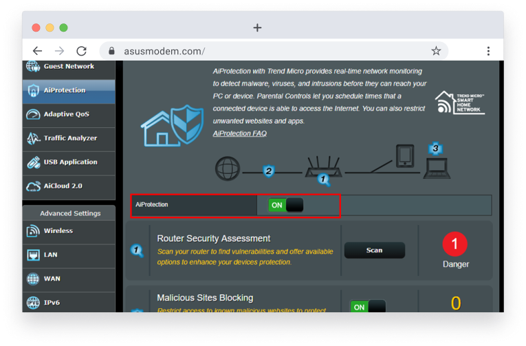Click the browser forward arrow

tap(59, 51)
